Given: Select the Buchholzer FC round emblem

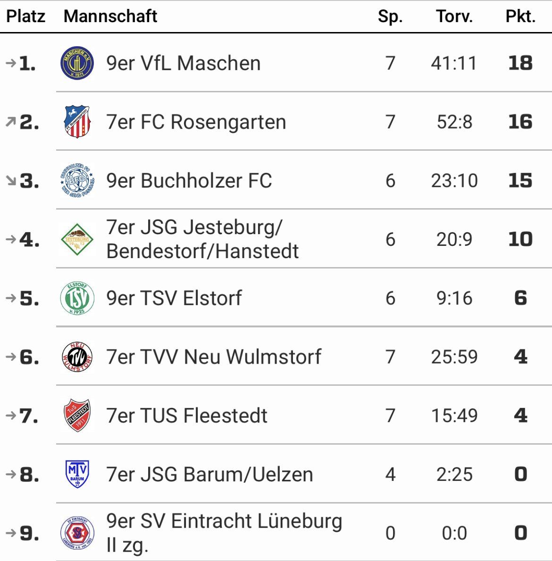Looking at the screenshot, I should [77, 180].
